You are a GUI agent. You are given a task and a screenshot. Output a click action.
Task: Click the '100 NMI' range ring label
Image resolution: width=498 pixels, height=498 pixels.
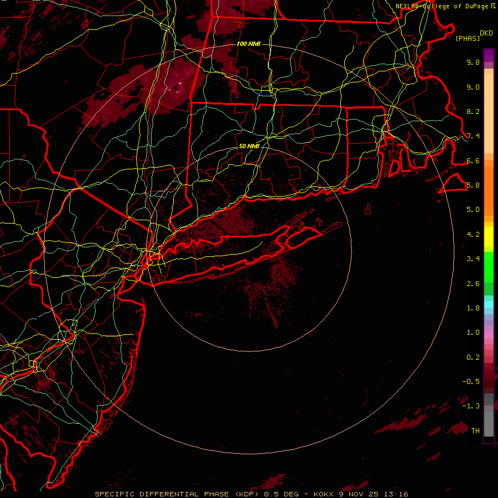[x=248, y=44]
